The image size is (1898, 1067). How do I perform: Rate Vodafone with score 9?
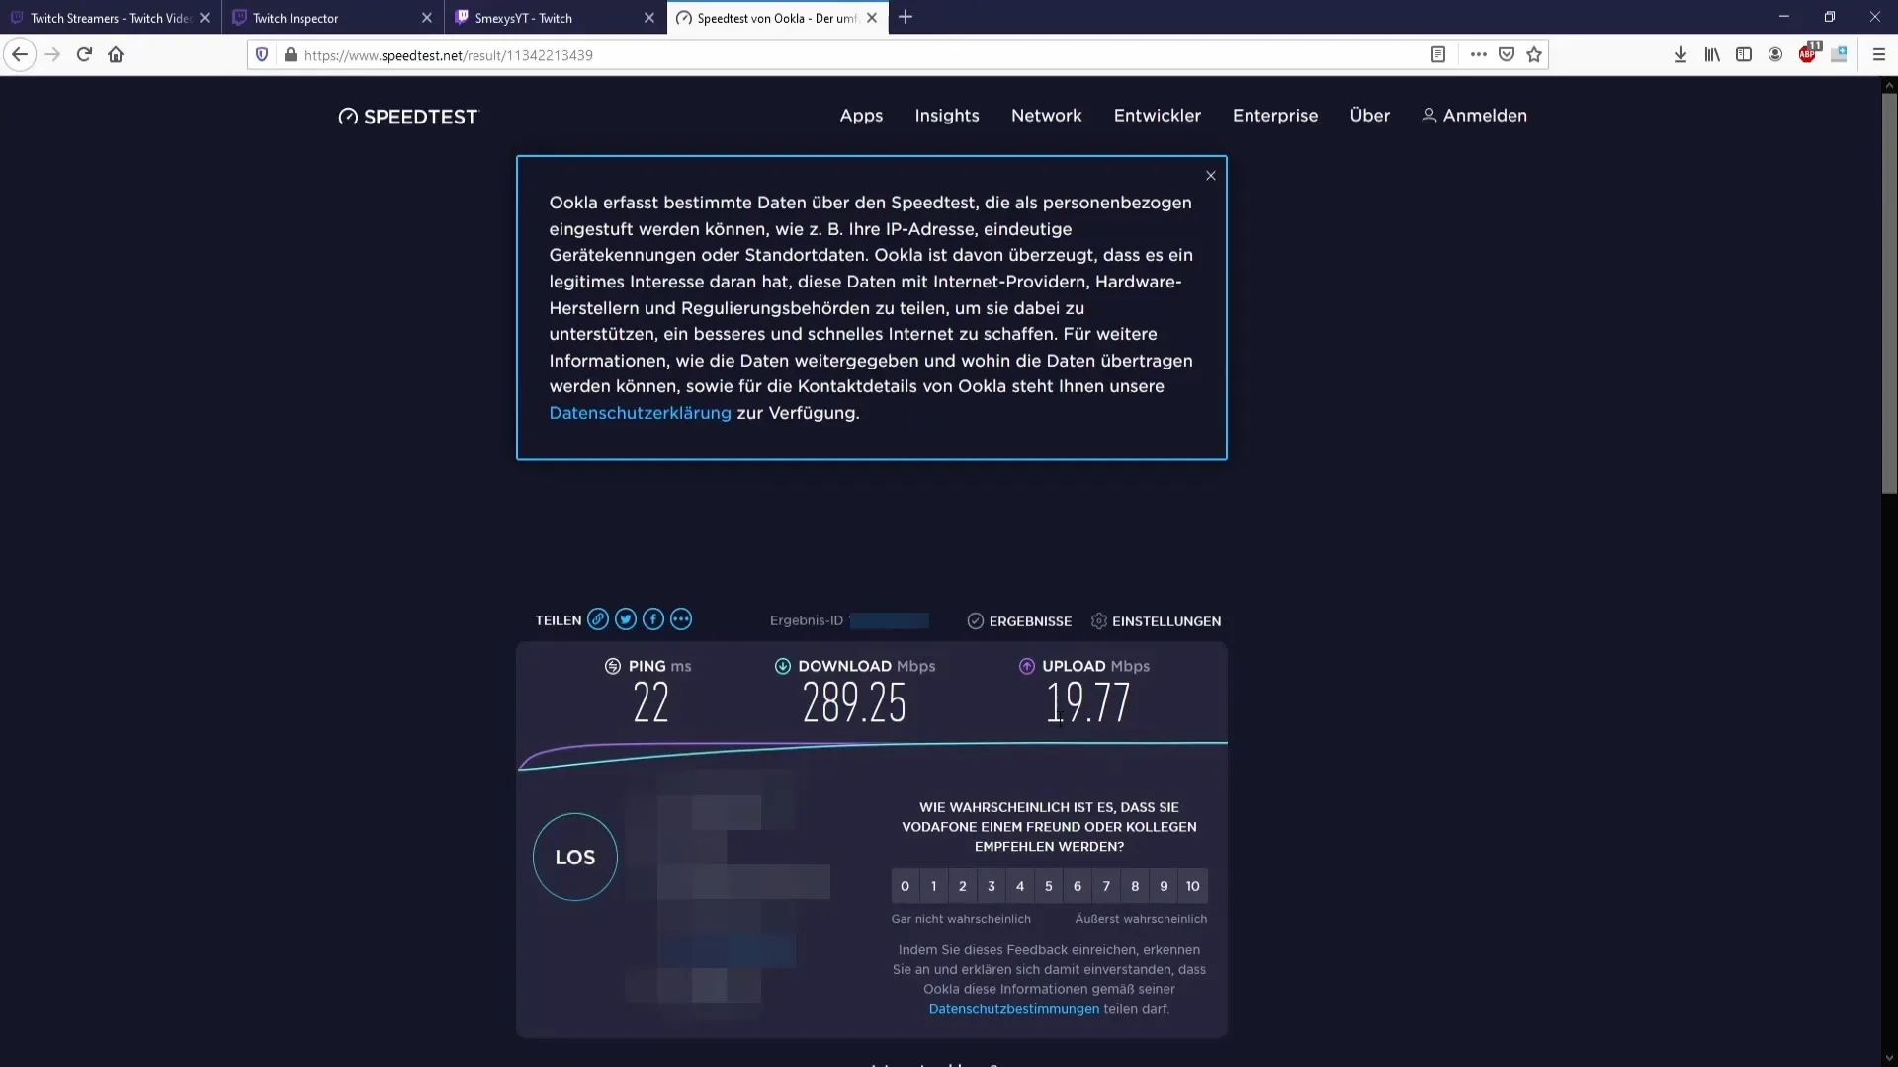(x=1164, y=886)
